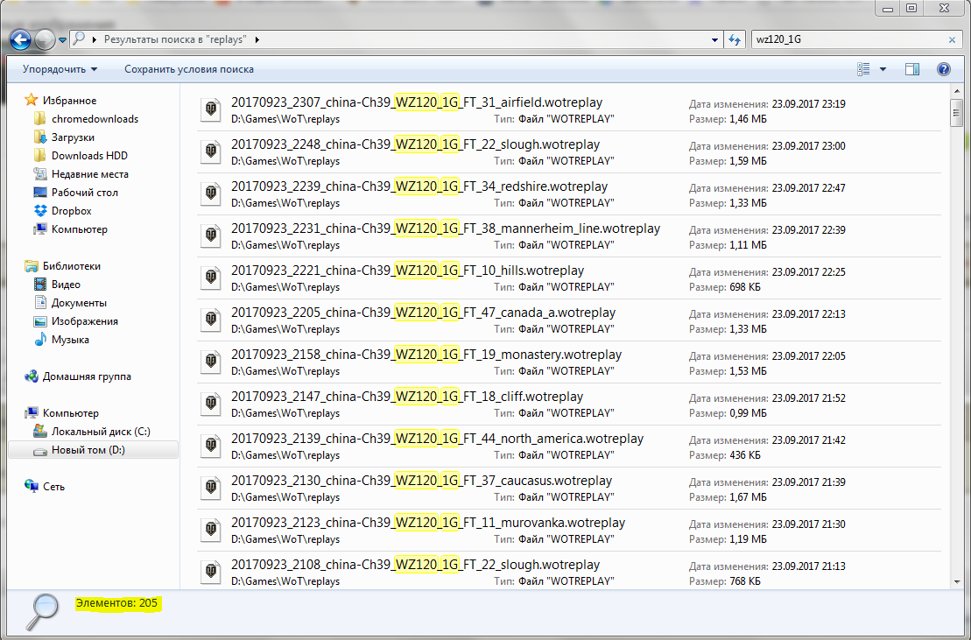Image resolution: width=971 pixels, height=640 pixels.
Task: Maximize the Explorer window
Action: point(911,8)
